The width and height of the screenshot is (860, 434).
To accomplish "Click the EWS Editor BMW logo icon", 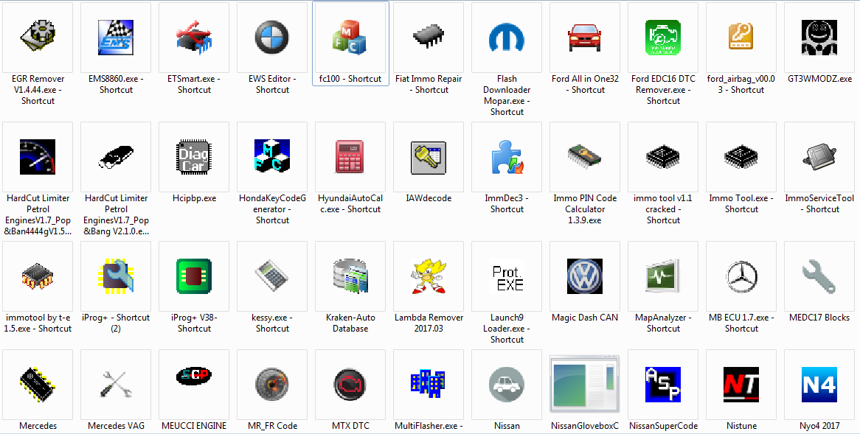I will pos(272,37).
